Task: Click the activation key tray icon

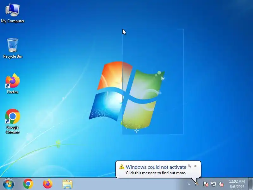Action: click(x=196, y=184)
